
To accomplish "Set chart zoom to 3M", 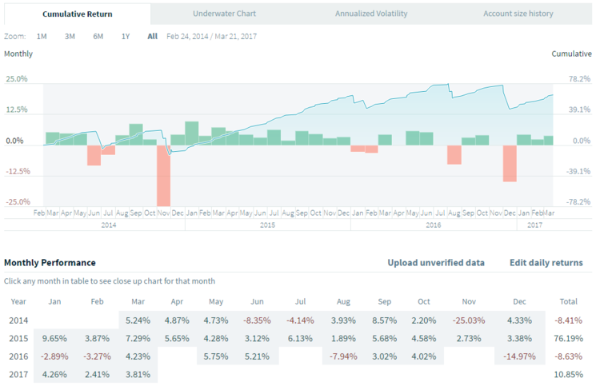I will 70,37.
